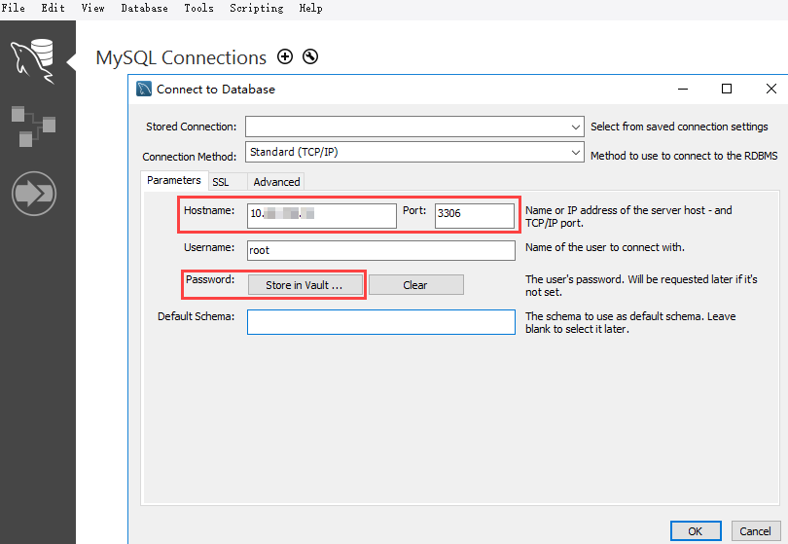Open the File menu
The image size is (788, 544).
13,8
